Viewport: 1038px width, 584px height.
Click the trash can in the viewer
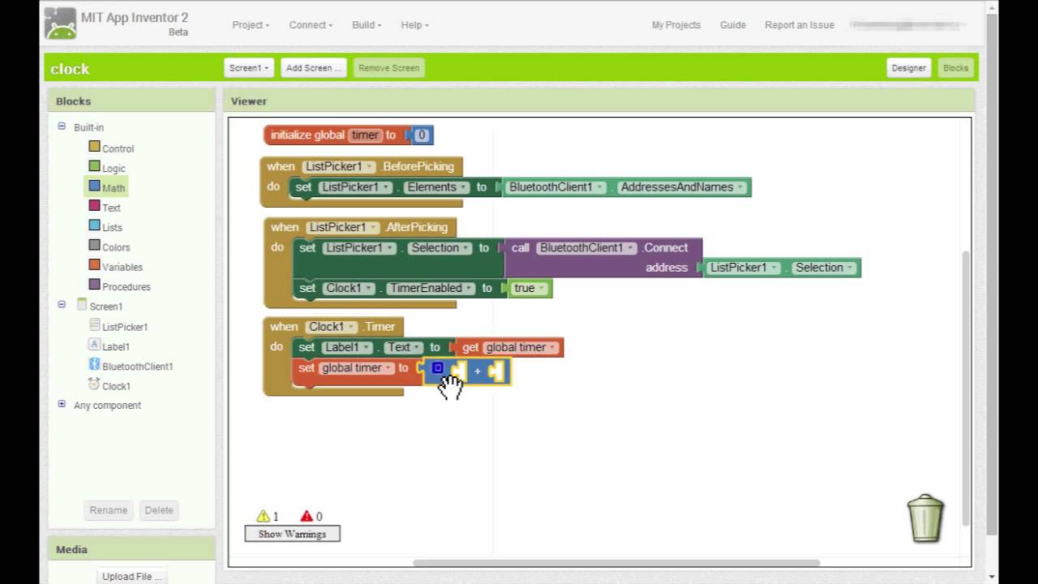tap(925, 517)
